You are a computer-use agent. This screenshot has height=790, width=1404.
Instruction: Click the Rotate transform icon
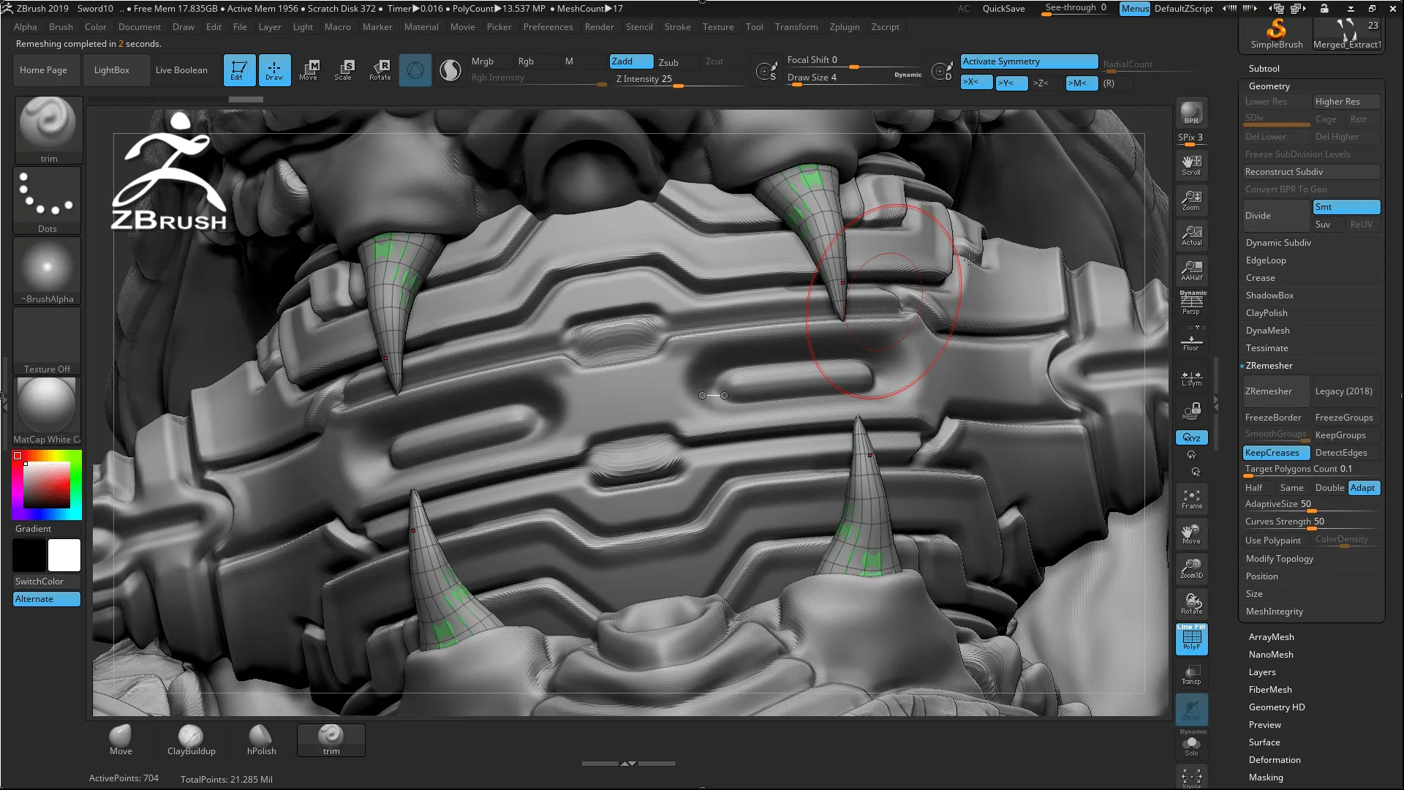coord(380,69)
